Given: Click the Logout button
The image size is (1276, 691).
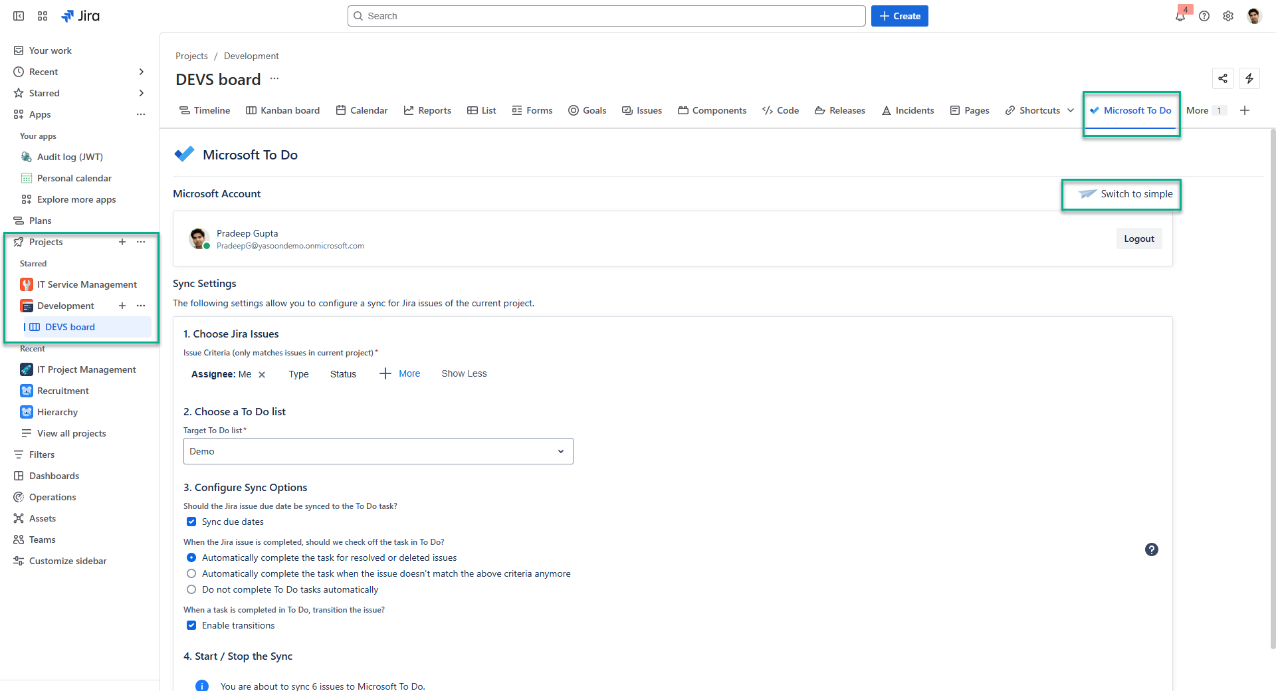Looking at the screenshot, I should click(x=1139, y=239).
